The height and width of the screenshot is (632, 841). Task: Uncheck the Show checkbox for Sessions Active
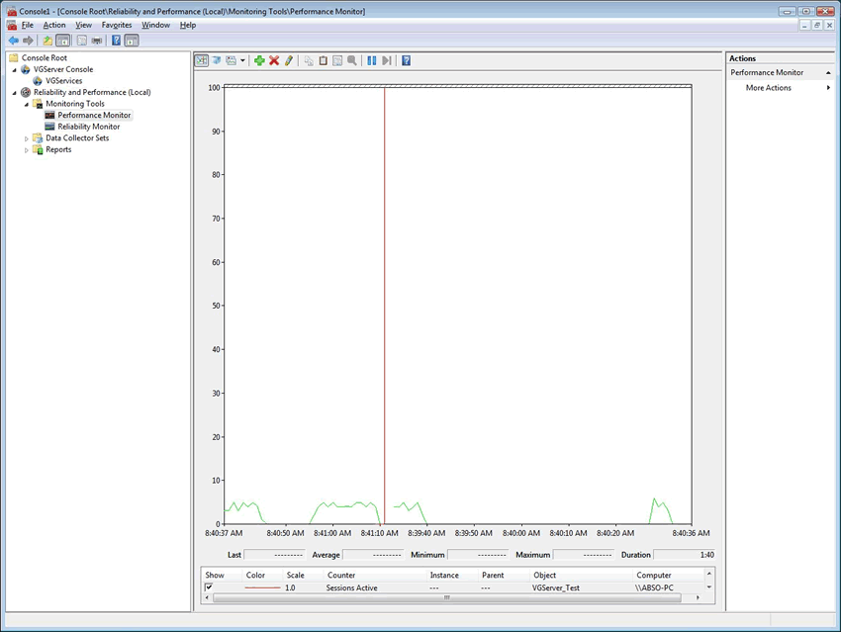point(209,587)
